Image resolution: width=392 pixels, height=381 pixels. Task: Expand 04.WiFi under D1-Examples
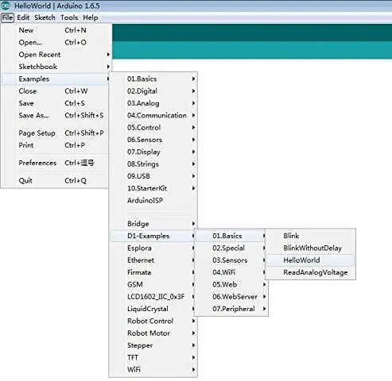click(x=231, y=272)
